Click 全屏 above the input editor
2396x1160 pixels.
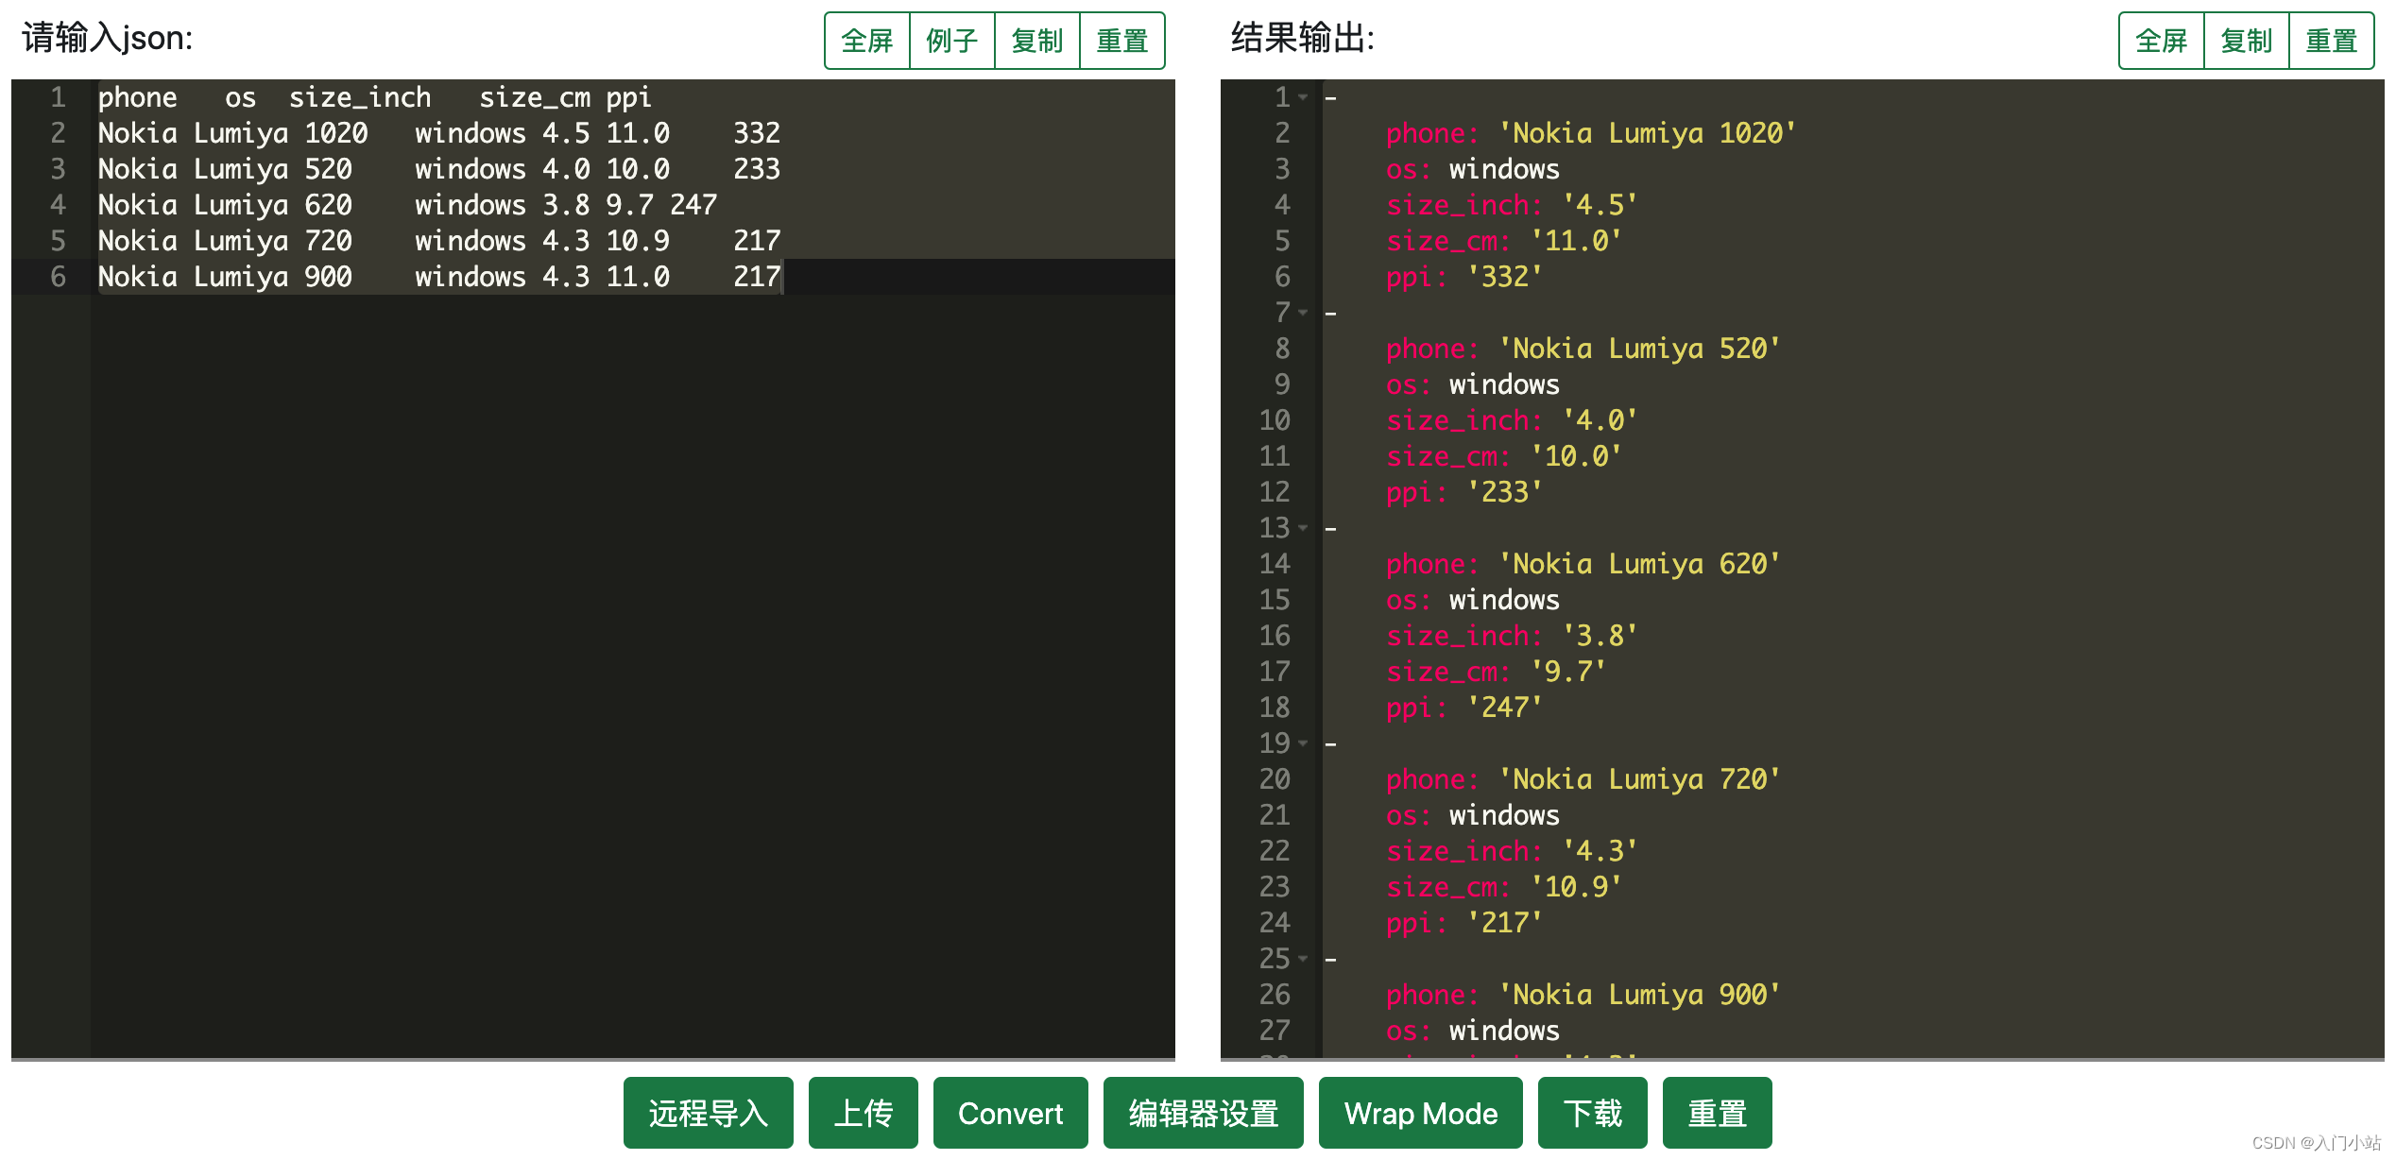(x=866, y=40)
